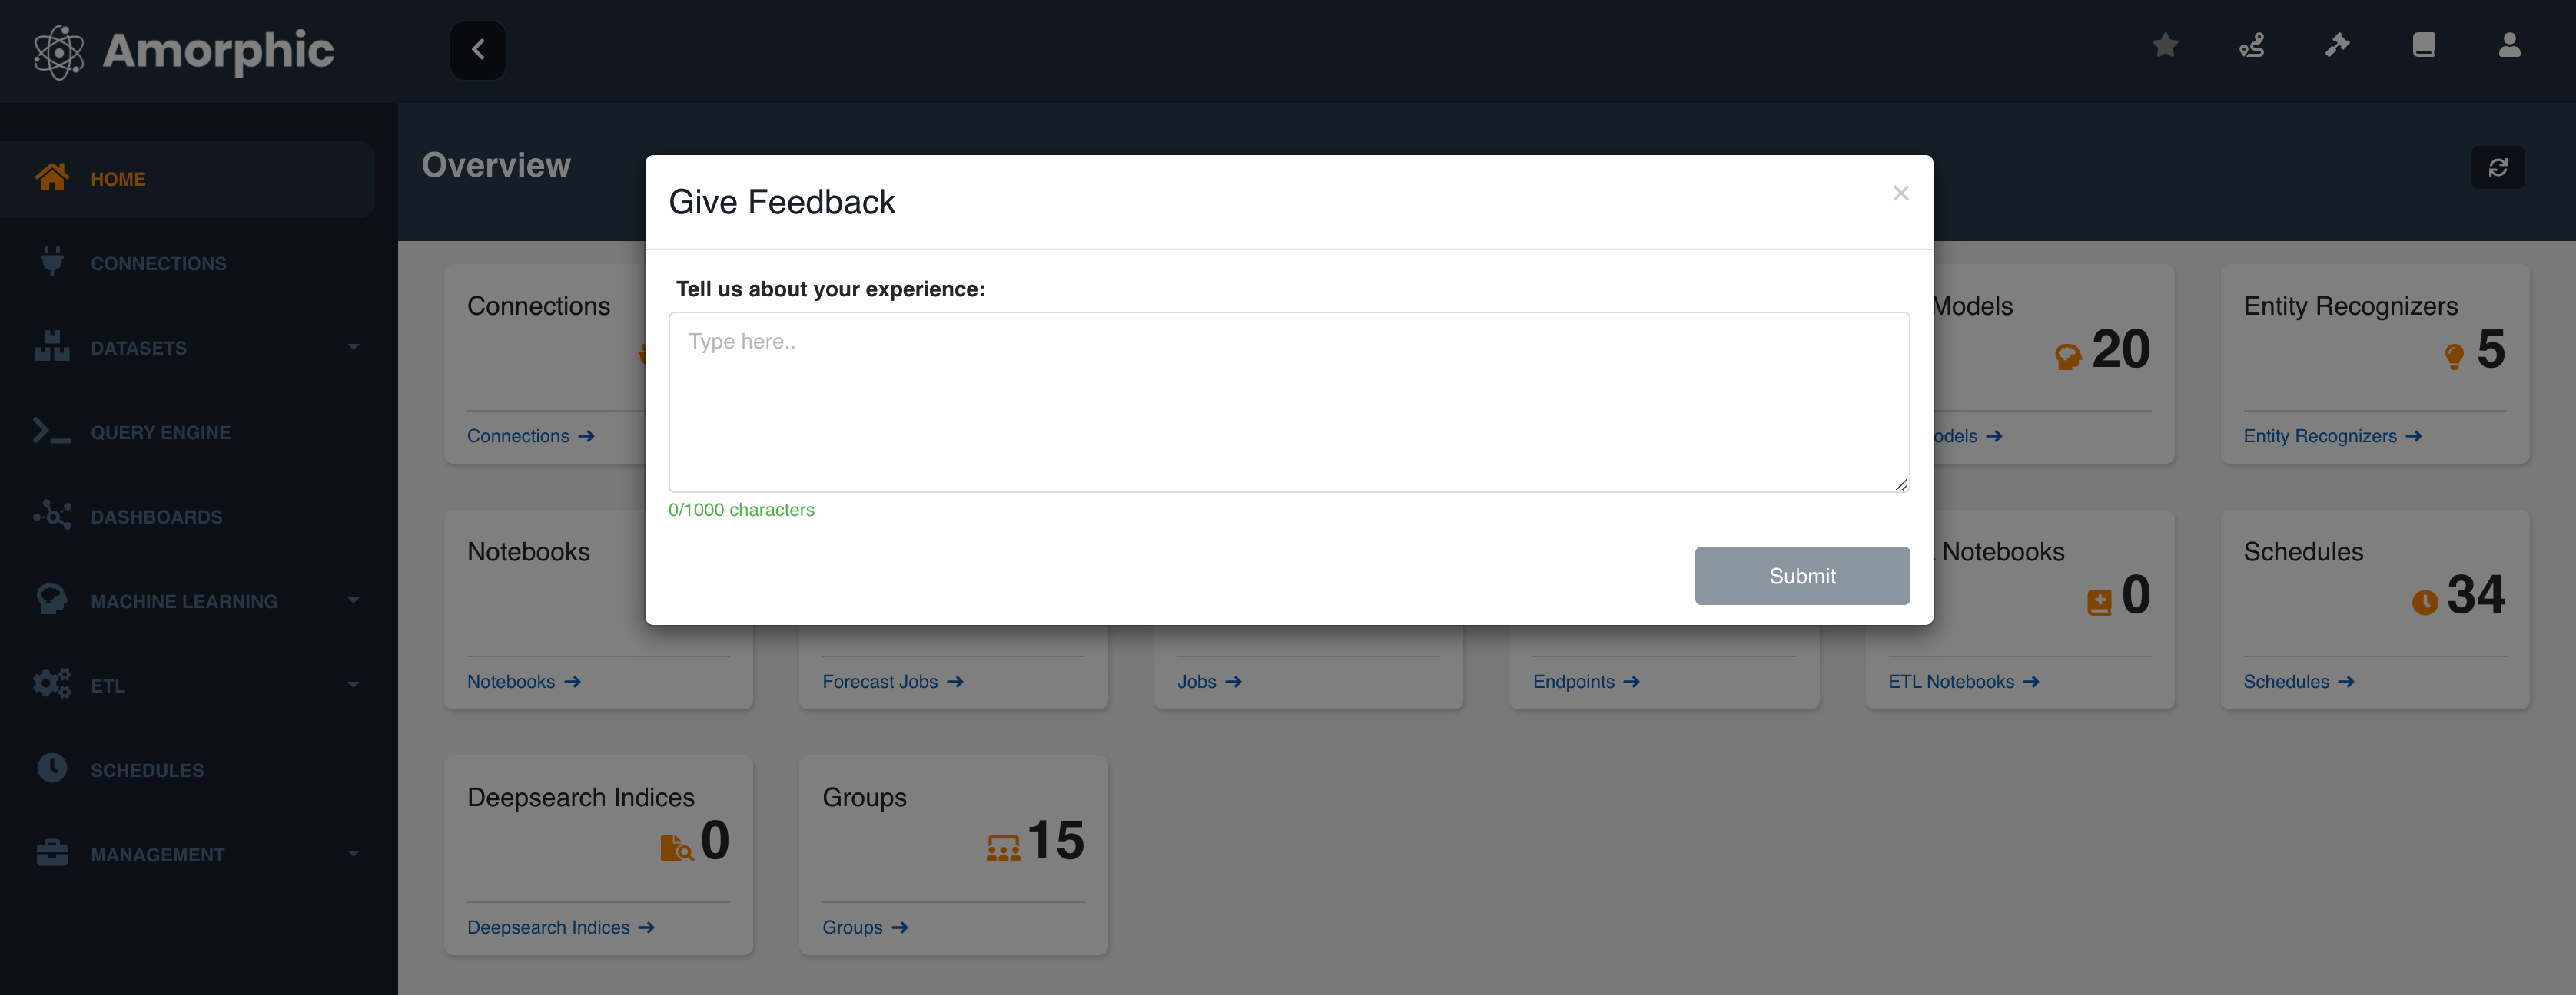Click the star favorites icon in header
This screenshot has width=2576, height=995.
point(2165,45)
